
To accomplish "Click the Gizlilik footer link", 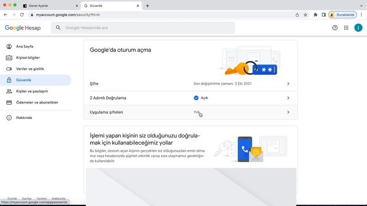I will (12, 199).
